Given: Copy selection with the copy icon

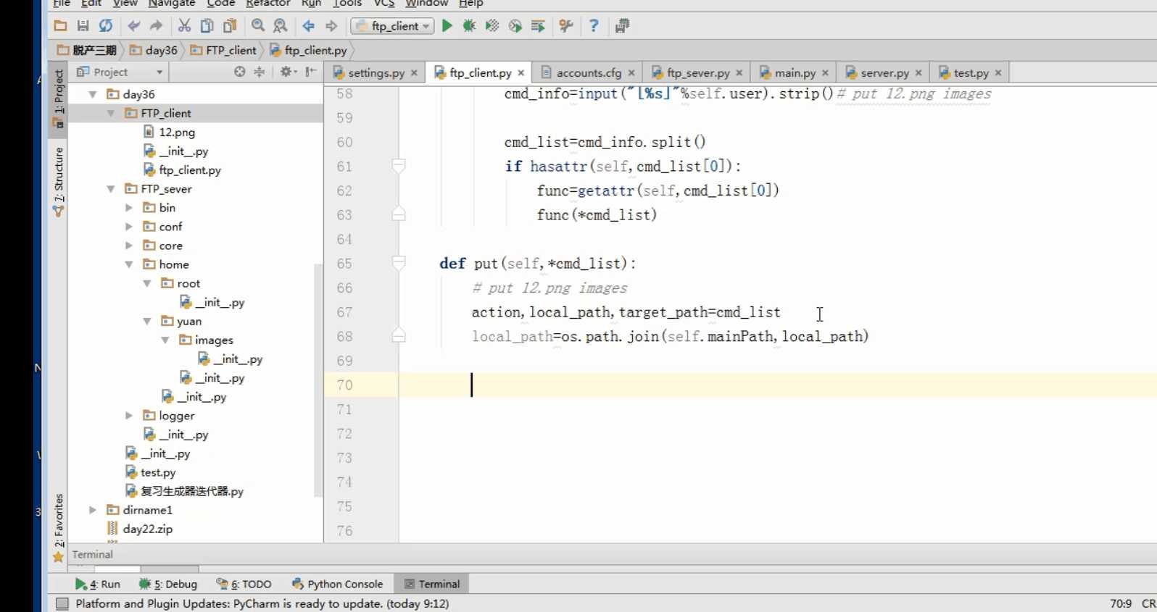Looking at the screenshot, I should (207, 26).
